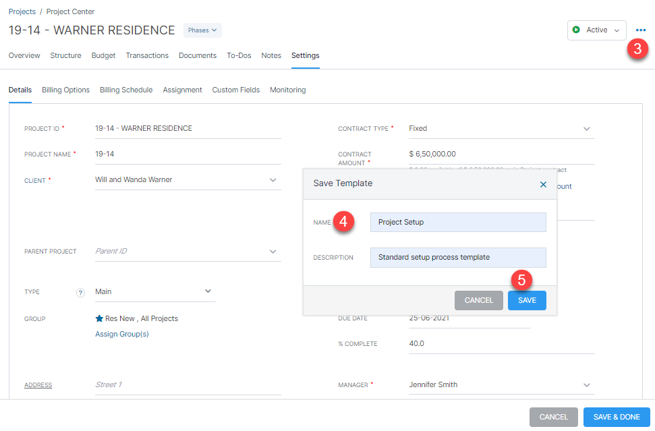Click the template Name input field
Image resolution: width=655 pixels, height=431 pixels.
coord(458,222)
